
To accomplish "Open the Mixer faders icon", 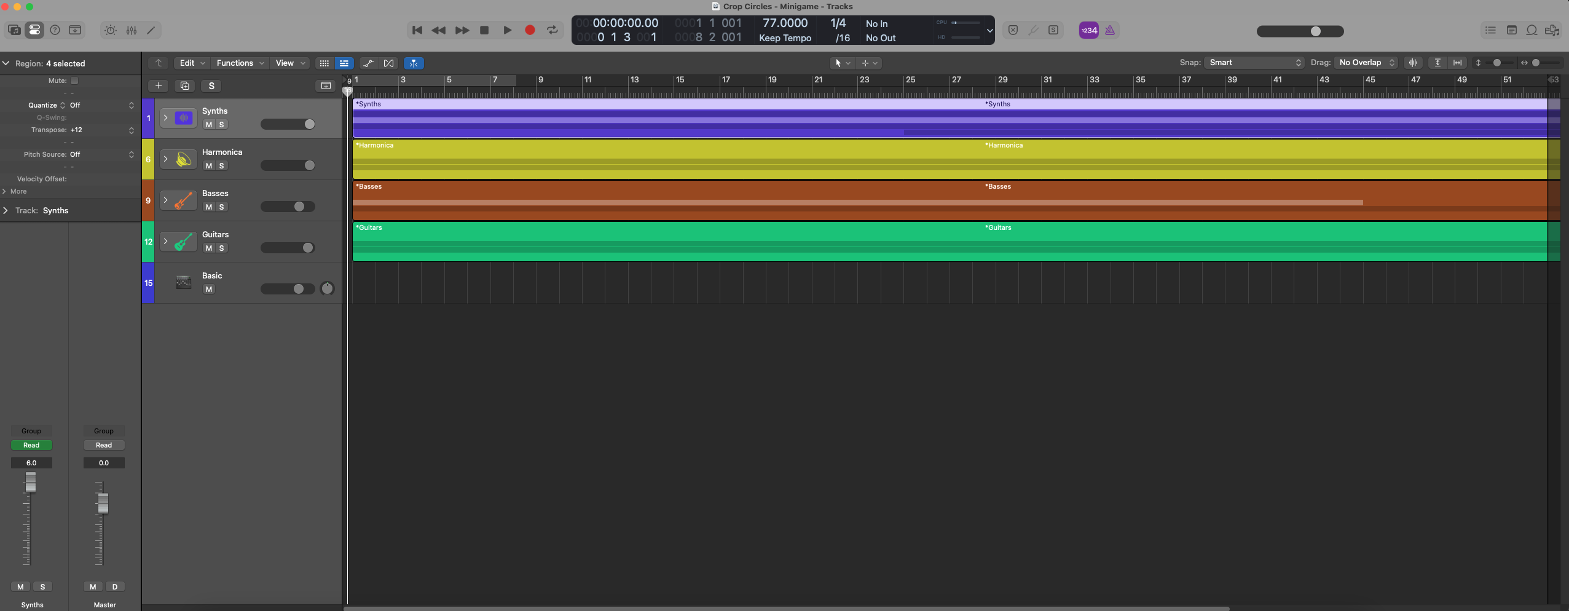I will coord(132,30).
